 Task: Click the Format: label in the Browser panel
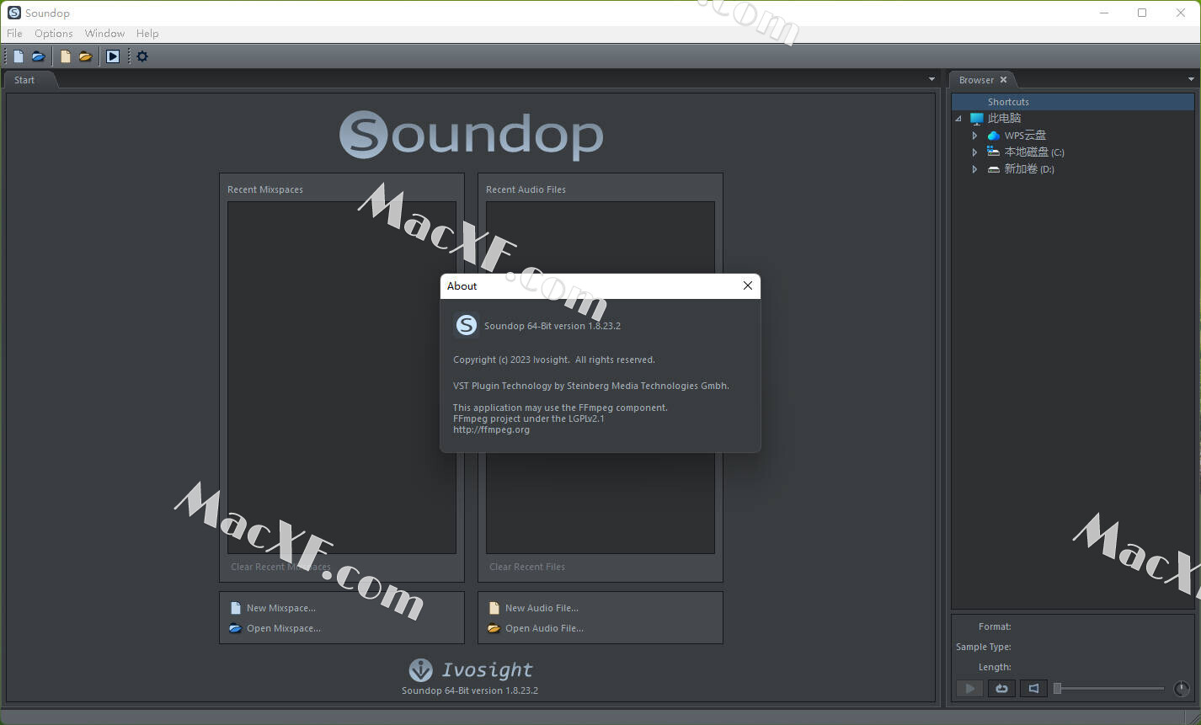pos(995,626)
